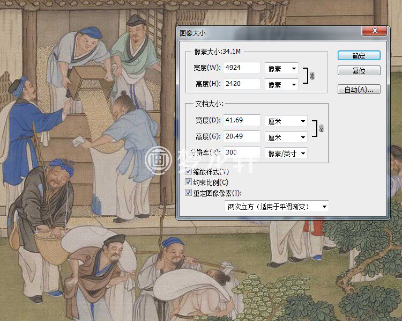Screen dimensions: 402x321
Task: Open the 厘米 unit dropdown for 宽度(D)
Action: [286, 121]
